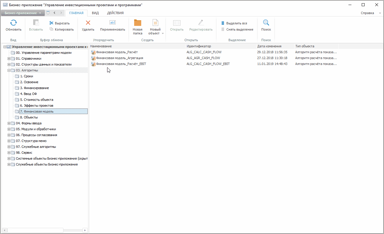Click the application icon in the title bar
384x234 pixels.
coord(5,5)
